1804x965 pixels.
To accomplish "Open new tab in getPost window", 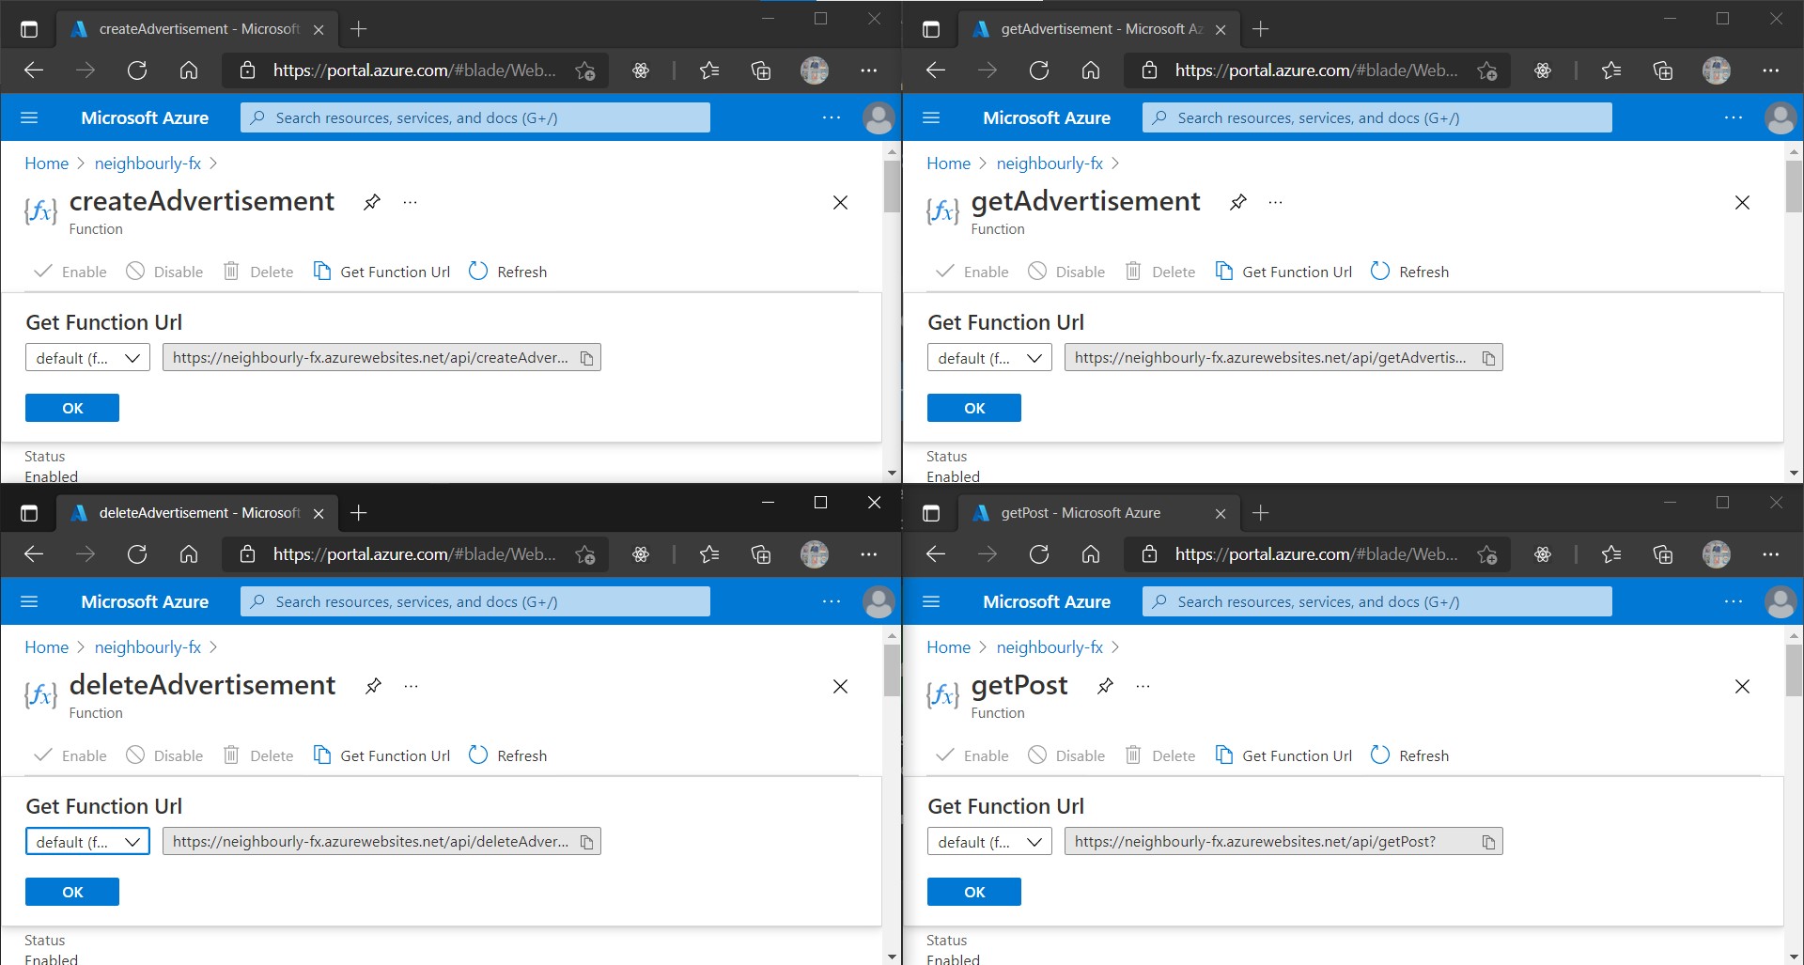I will coord(1260,513).
